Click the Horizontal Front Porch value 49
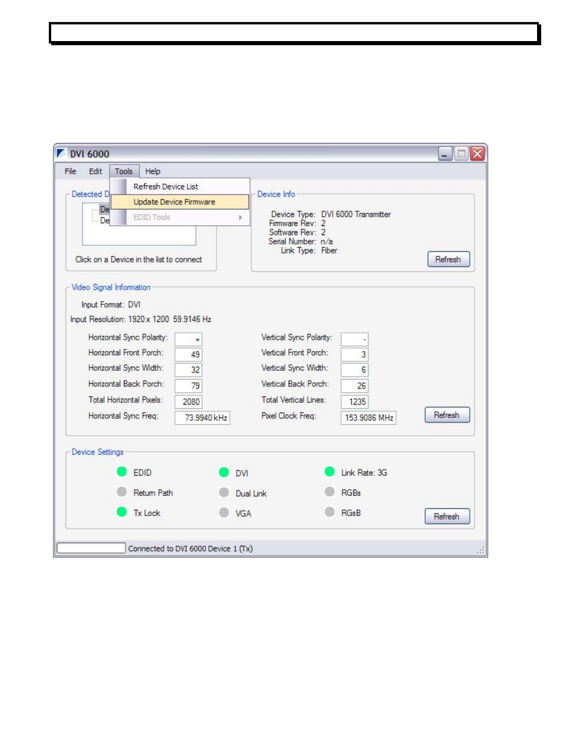The image size is (568, 735). pyautogui.click(x=188, y=355)
